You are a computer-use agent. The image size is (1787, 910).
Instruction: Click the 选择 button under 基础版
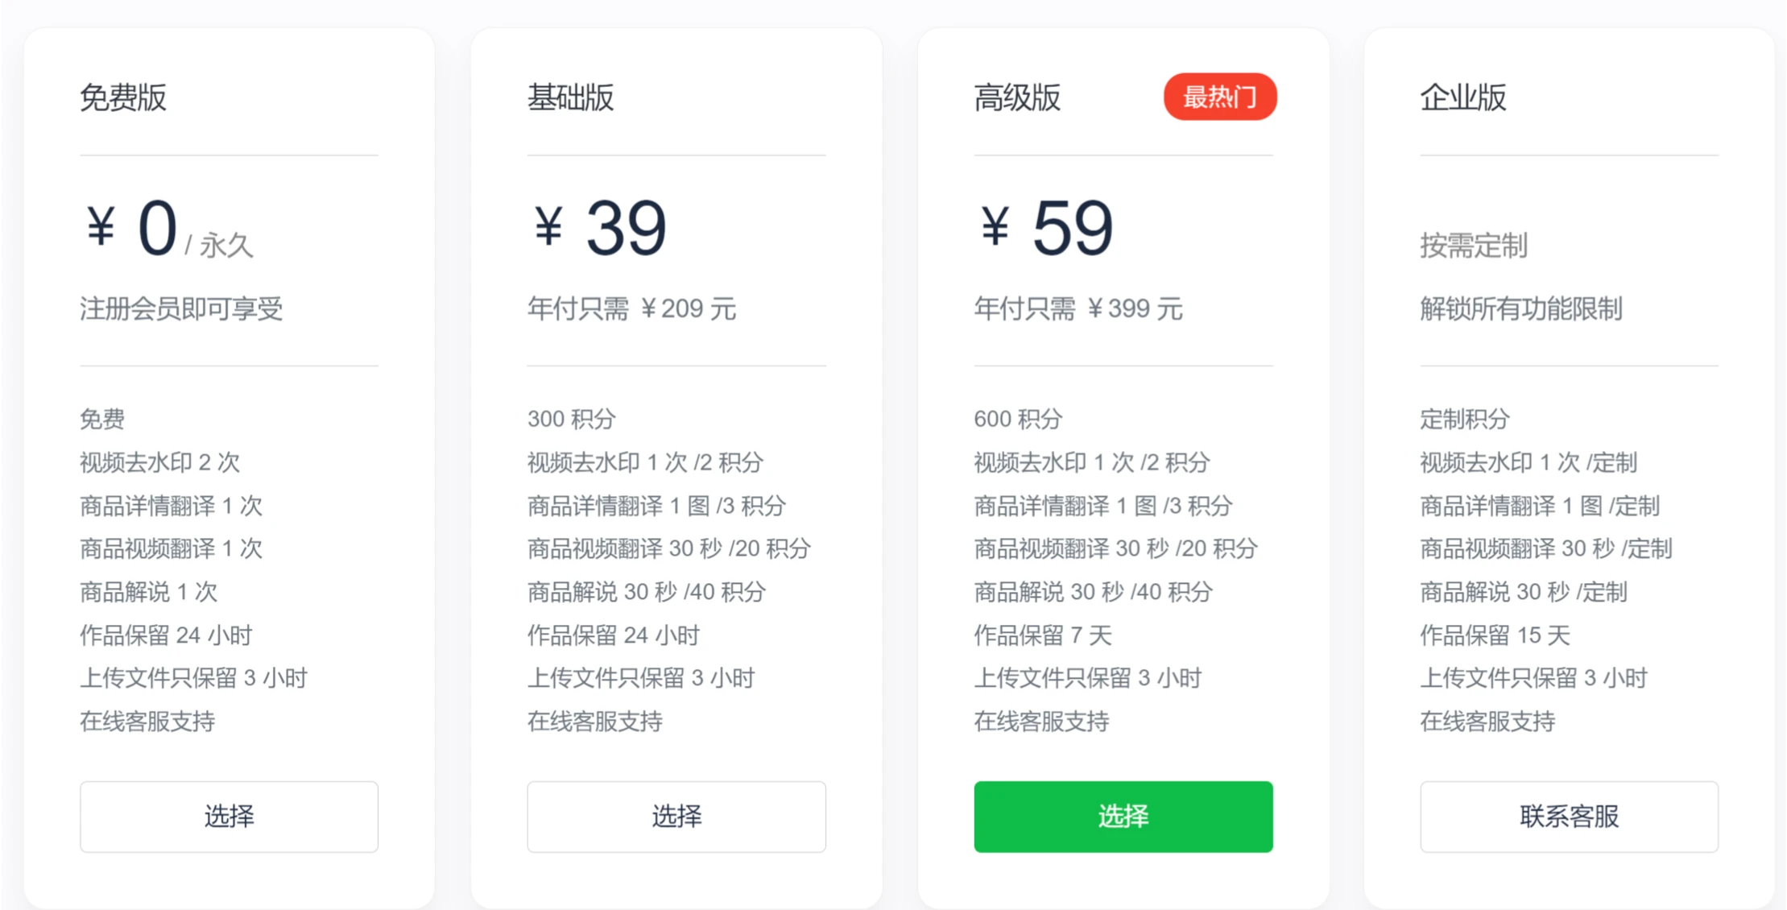pos(676,817)
